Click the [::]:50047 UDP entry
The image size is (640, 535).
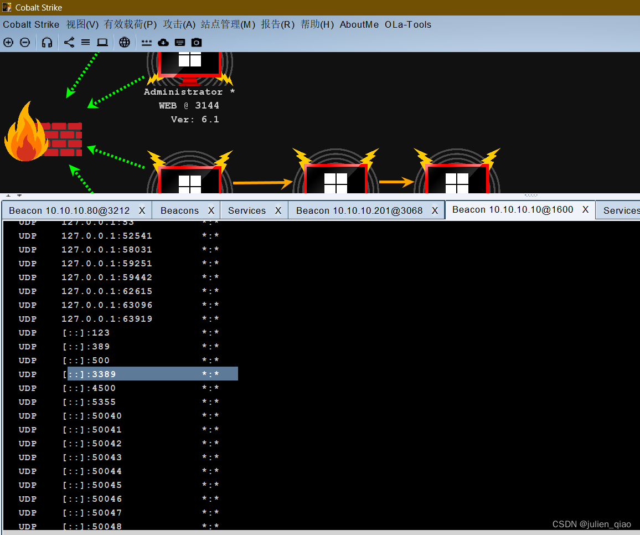(119, 513)
